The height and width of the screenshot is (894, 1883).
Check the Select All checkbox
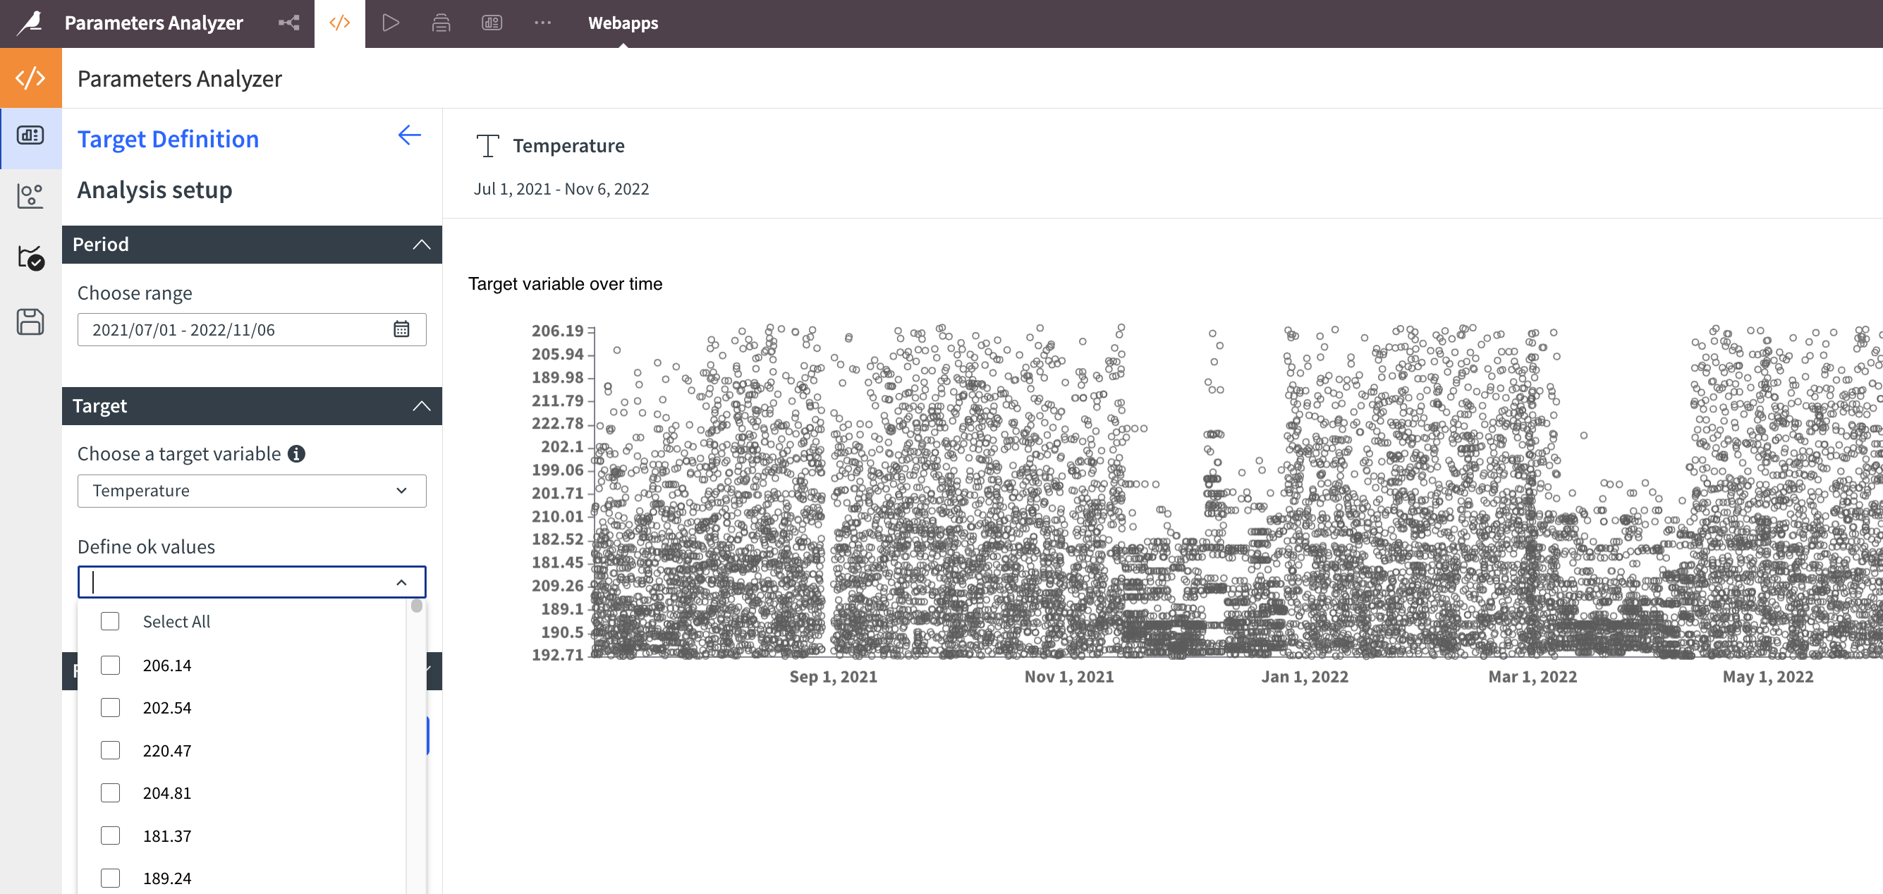click(111, 621)
